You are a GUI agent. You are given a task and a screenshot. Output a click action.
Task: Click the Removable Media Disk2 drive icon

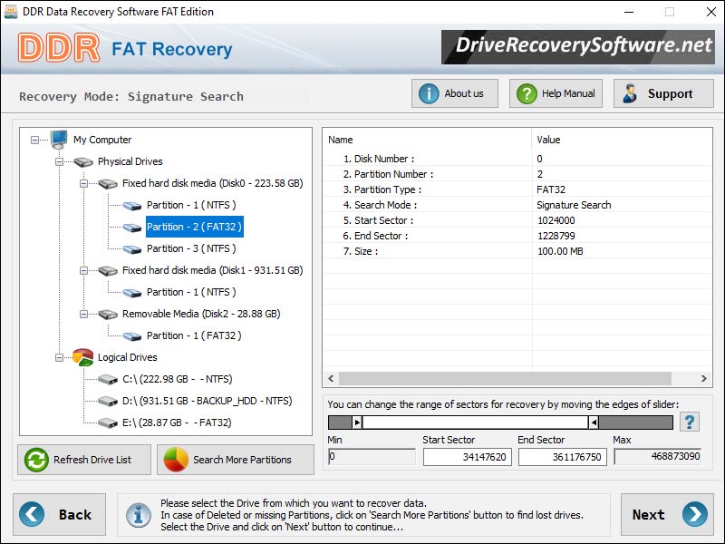pos(108,314)
